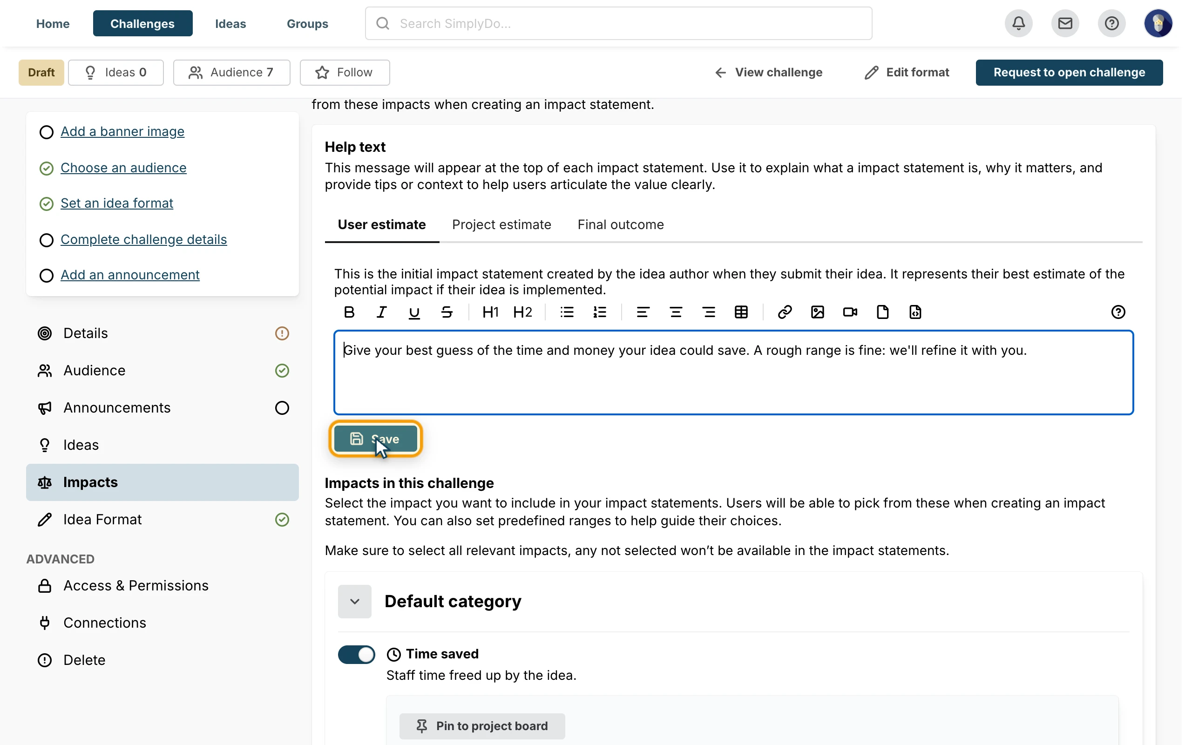1192x745 pixels.
Task: Open messages envelope icon
Action: click(x=1065, y=23)
